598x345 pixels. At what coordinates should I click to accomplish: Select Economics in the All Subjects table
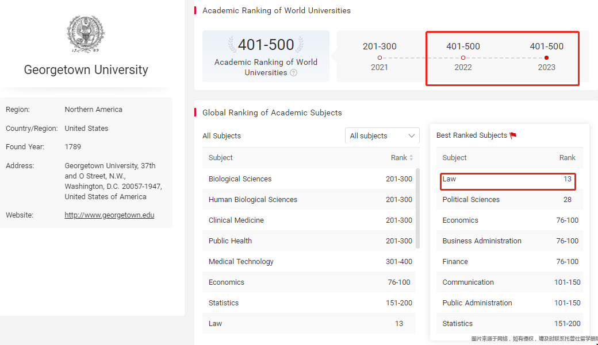click(309, 282)
